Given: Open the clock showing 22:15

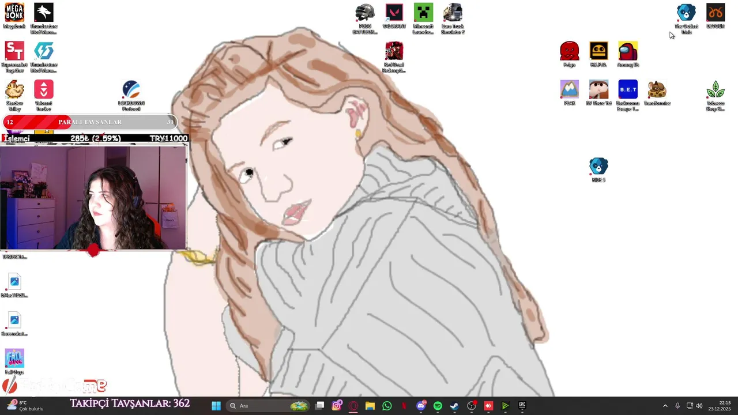Looking at the screenshot, I should tap(720, 406).
